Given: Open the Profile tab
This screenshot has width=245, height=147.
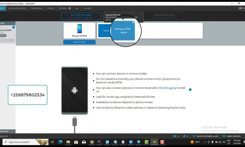Looking at the screenshot, I should click(x=51, y=8).
